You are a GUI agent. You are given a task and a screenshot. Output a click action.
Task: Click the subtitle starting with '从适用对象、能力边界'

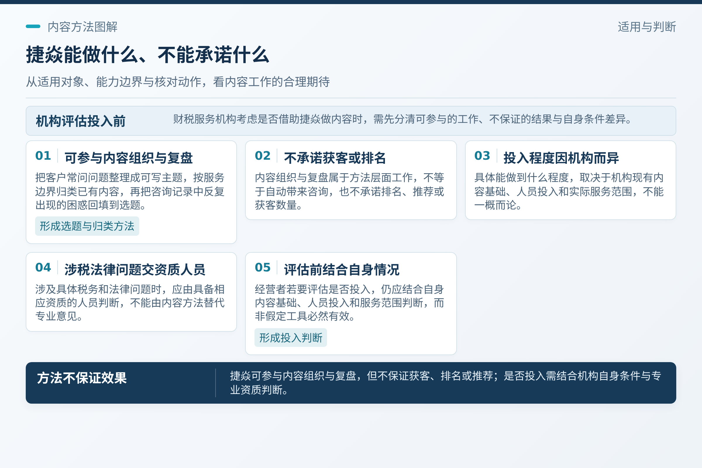[178, 82]
